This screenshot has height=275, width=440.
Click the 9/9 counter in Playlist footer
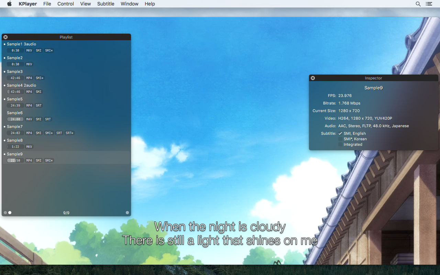(x=66, y=213)
